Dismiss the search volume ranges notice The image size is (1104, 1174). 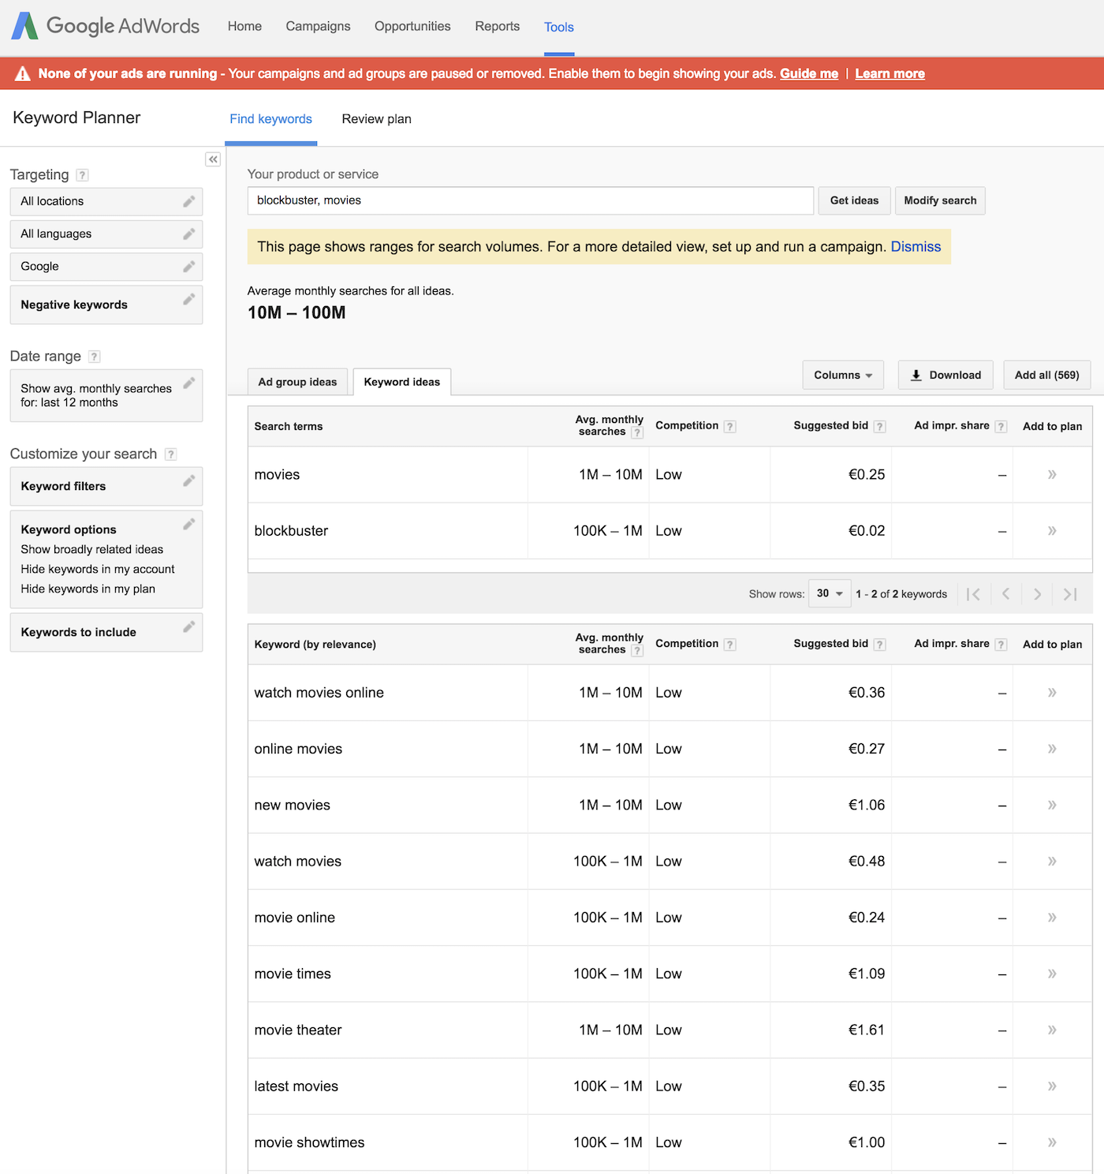(916, 247)
